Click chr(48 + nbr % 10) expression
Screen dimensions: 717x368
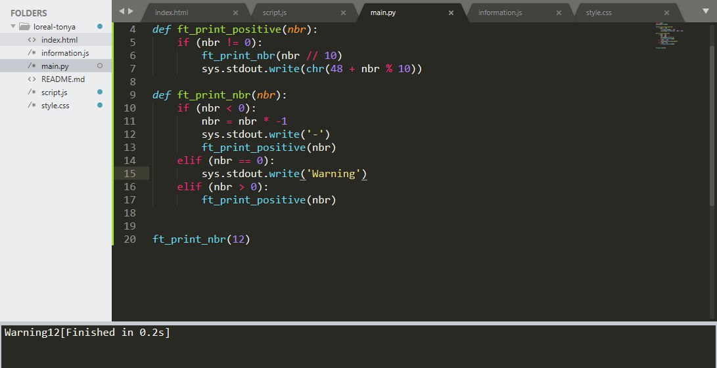(361, 69)
